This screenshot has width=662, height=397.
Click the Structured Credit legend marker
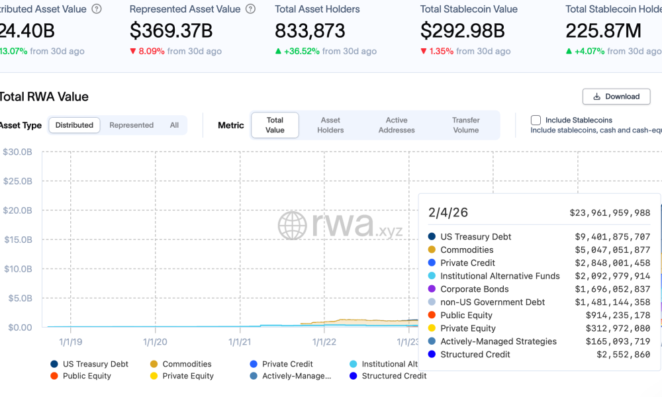coord(353,376)
